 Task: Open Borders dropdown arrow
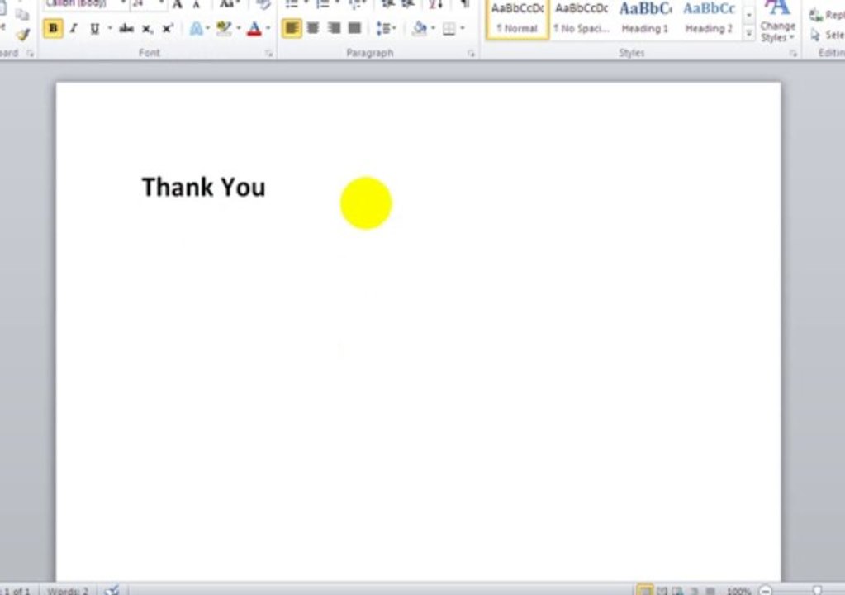(463, 28)
